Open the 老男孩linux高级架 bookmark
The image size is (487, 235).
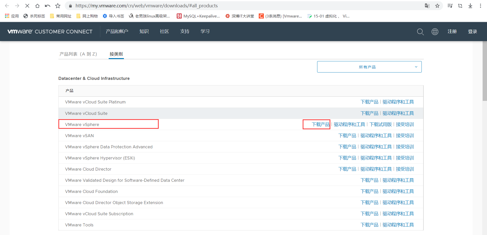point(149,16)
